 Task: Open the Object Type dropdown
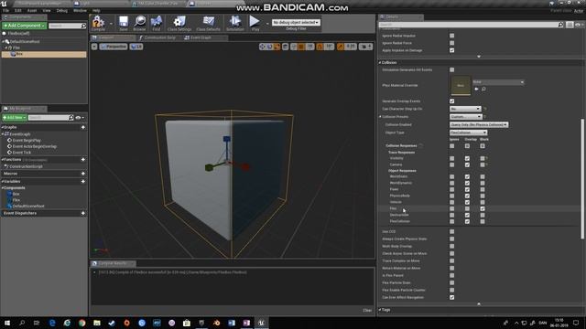click(468, 133)
